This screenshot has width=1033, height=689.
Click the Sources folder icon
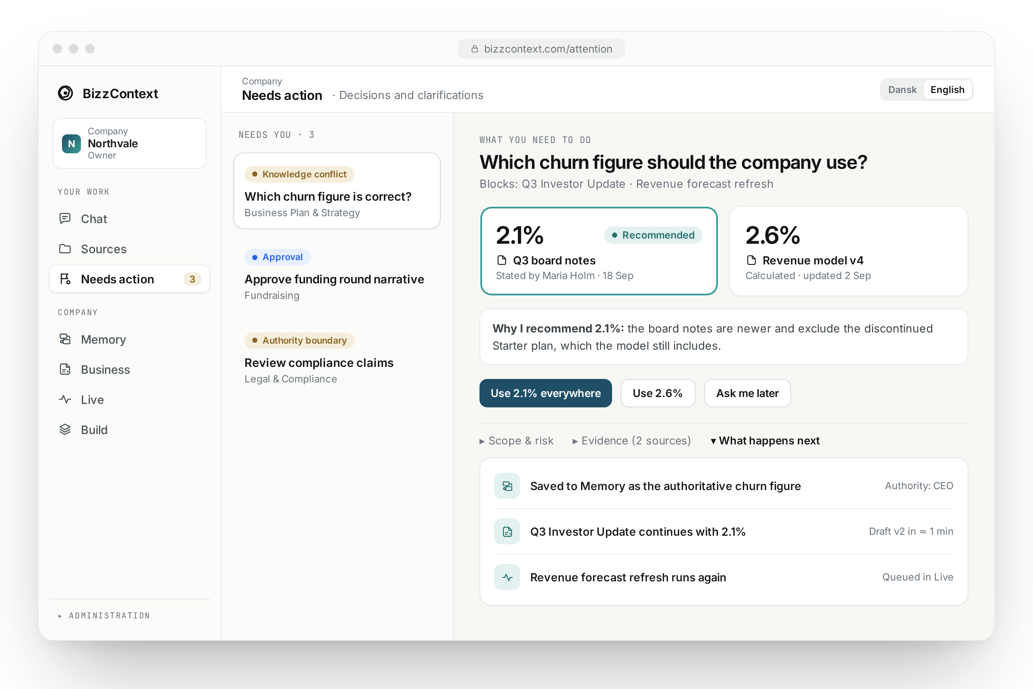[x=65, y=249]
